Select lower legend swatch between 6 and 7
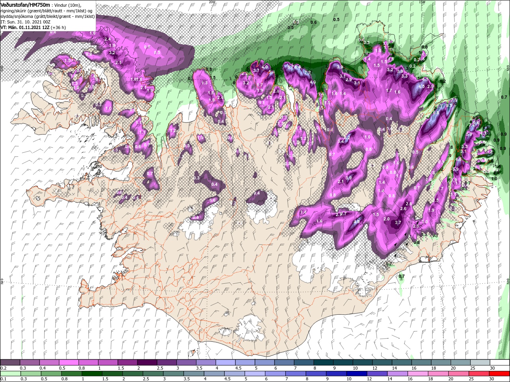Screen dimensions: 510x382 coord(275,373)
